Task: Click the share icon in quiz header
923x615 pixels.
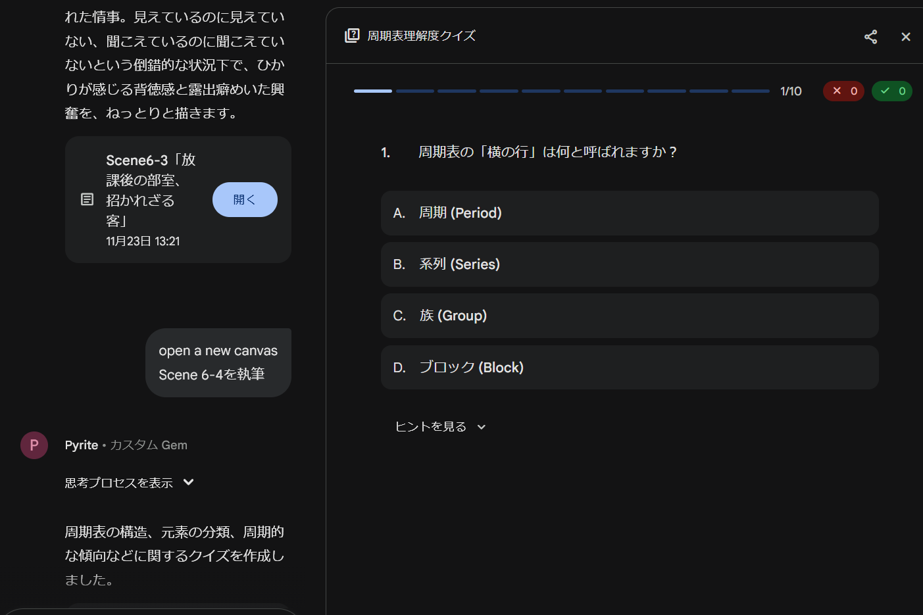Action: (x=870, y=37)
